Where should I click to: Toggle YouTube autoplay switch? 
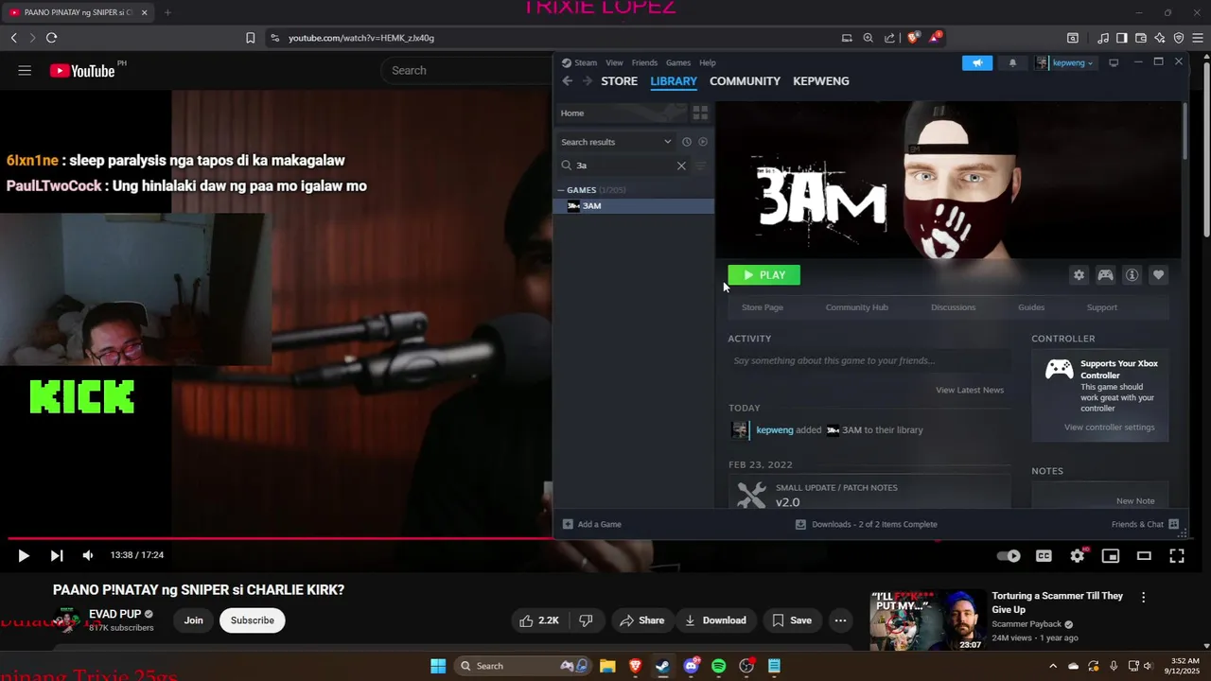[x=1009, y=556]
